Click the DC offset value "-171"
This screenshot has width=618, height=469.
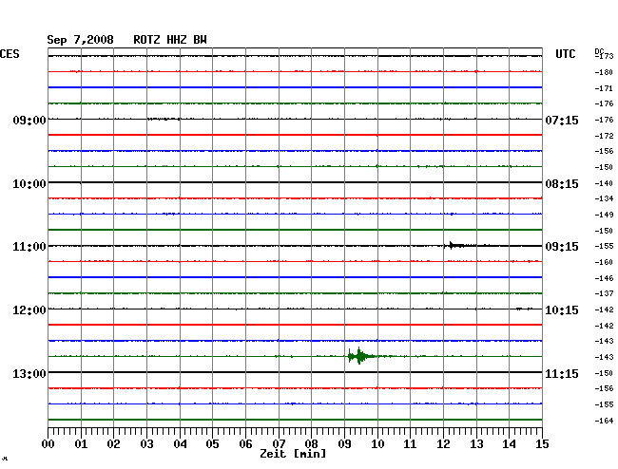pos(604,88)
